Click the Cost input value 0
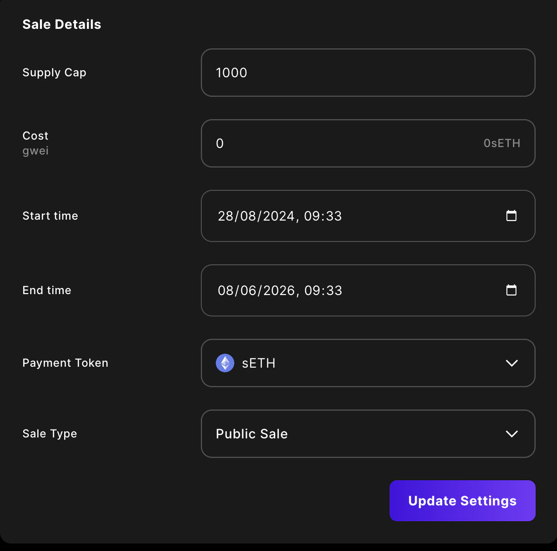The height and width of the screenshot is (551, 557). pos(220,143)
